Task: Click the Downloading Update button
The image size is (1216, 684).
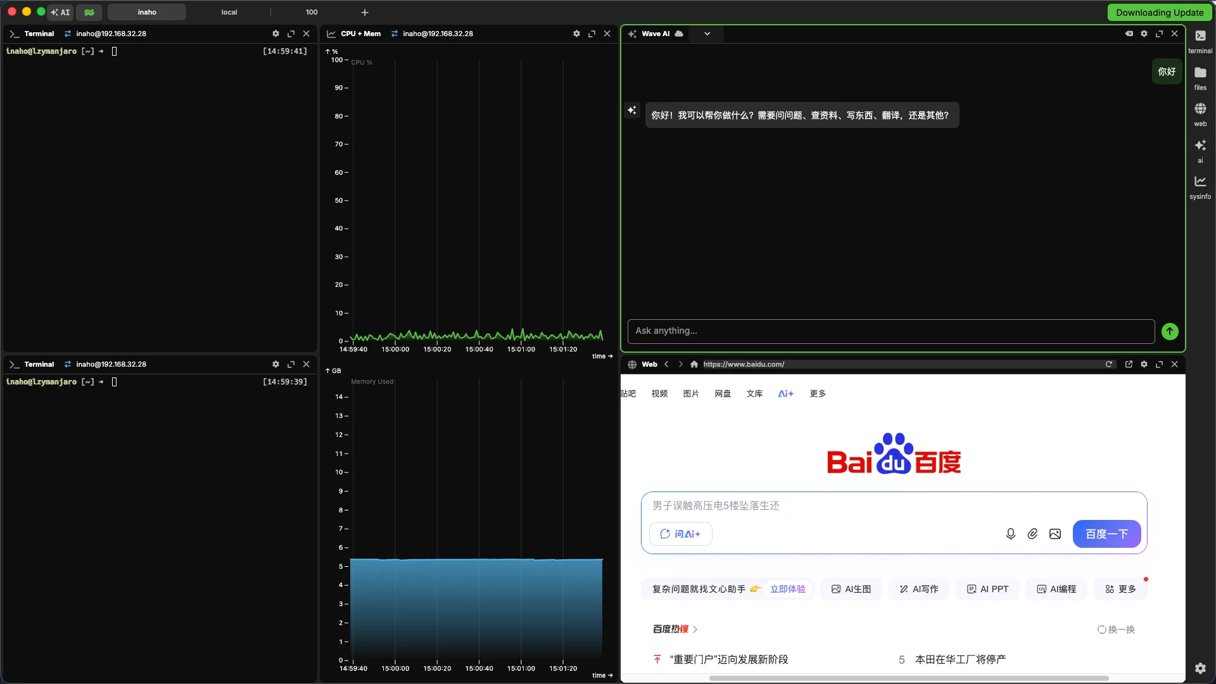Action: (1159, 12)
